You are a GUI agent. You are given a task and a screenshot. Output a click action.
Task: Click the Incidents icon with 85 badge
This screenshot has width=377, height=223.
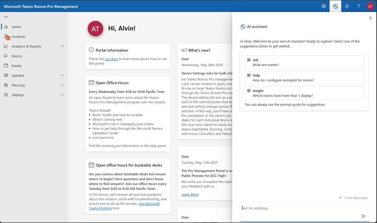pos(7,37)
